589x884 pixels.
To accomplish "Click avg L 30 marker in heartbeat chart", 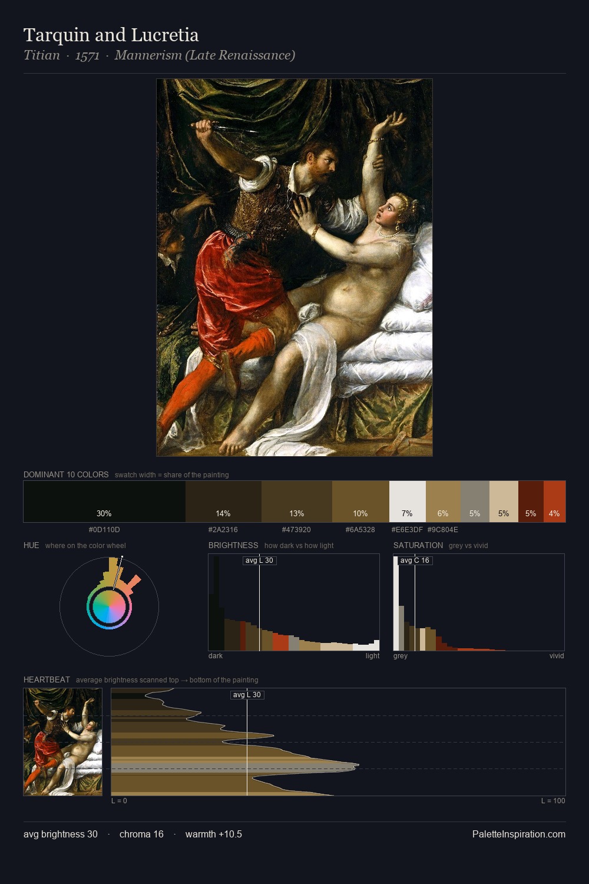I will coord(247,695).
